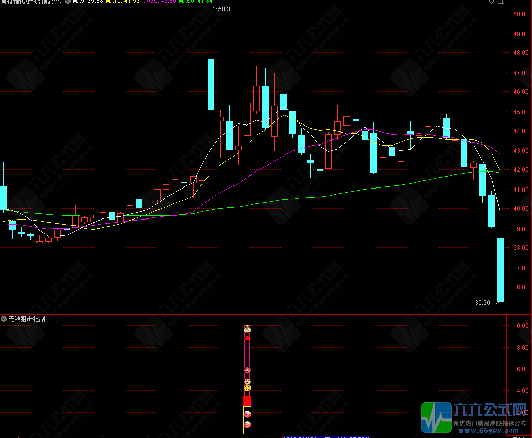532x438 pixels.
Task: Click the 36.00 price axis label
Action: point(521,287)
